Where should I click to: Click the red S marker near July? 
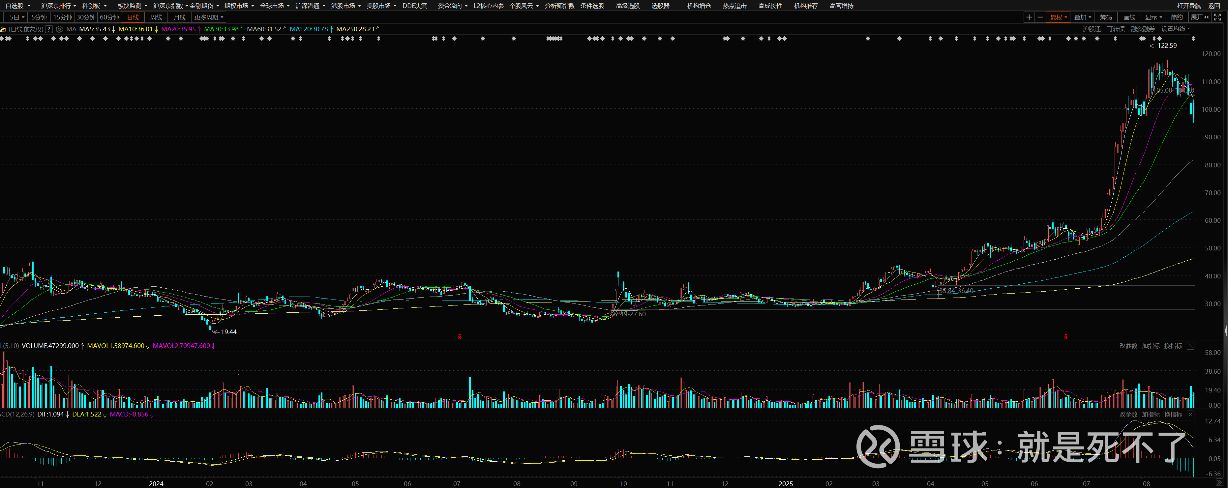tap(460, 337)
